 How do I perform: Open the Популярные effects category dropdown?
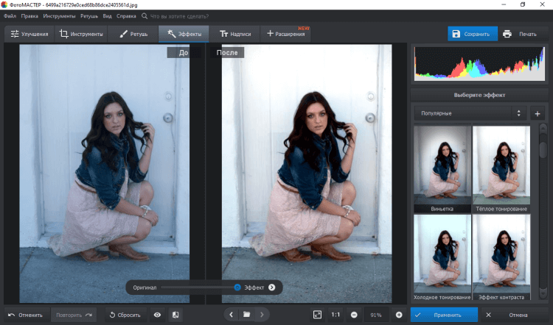[470, 113]
